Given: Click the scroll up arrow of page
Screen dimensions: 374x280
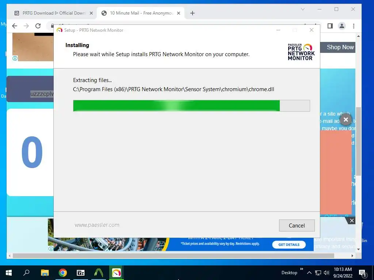Looking at the screenshot, I should point(358,36).
